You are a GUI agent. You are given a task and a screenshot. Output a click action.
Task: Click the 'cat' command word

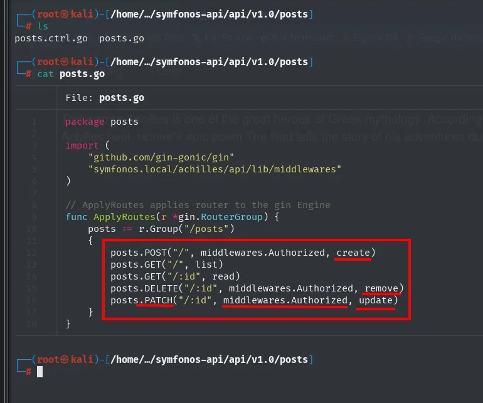tap(45, 74)
